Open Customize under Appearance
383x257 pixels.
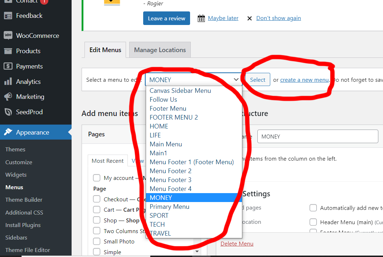pyautogui.click(x=19, y=162)
